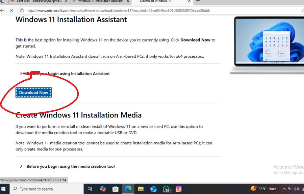The width and height of the screenshot is (304, 194).
Task: Show hidden system tray icons chevron
Action: pos(284,189)
